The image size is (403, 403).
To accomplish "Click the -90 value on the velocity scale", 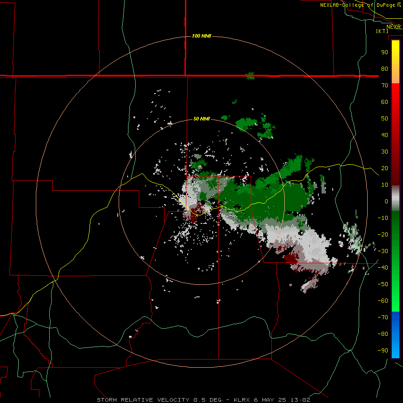I will [x=383, y=351].
